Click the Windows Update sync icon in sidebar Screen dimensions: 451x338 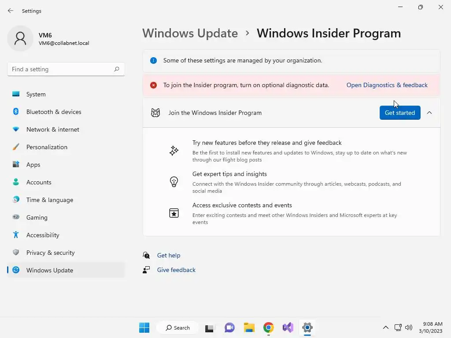pyautogui.click(x=16, y=270)
